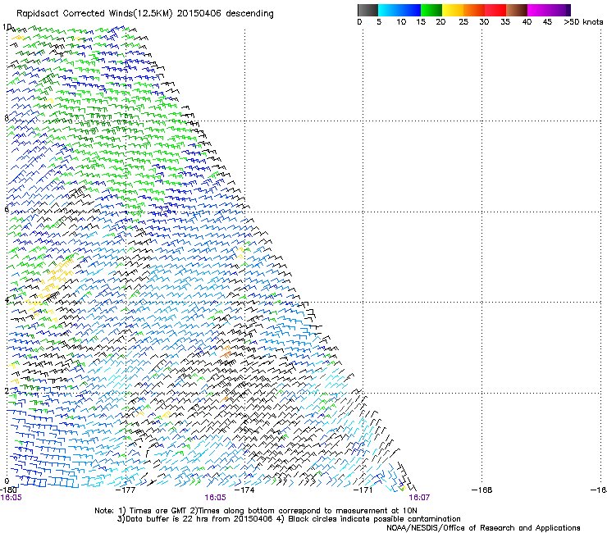Click the 'NOAA/NESDIS/Office of Research and Applications' credit
This screenshot has height=533, width=607.
483,528
